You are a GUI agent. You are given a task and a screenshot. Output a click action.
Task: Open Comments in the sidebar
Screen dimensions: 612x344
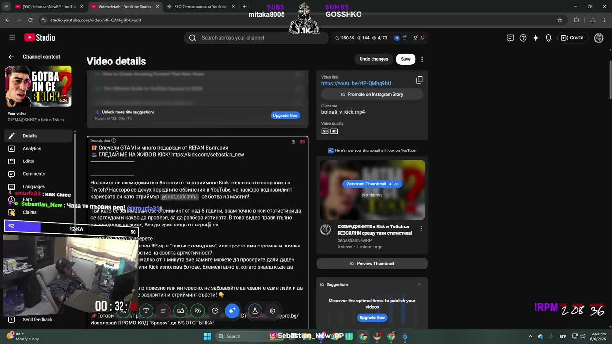click(x=38, y=174)
